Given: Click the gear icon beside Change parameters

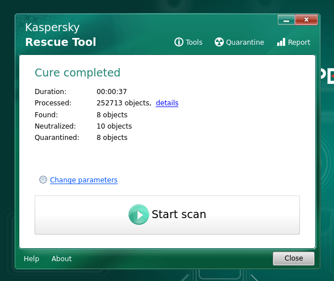Looking at the screenshot, I should coord(43,180).
